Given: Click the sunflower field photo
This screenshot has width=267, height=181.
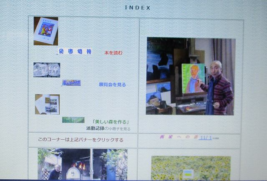Looking at the screenshot, I should click(191, 168).
